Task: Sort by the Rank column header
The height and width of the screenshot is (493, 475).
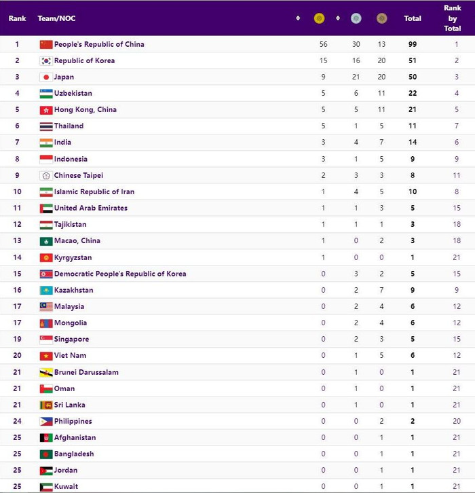Action: (17, 18)
